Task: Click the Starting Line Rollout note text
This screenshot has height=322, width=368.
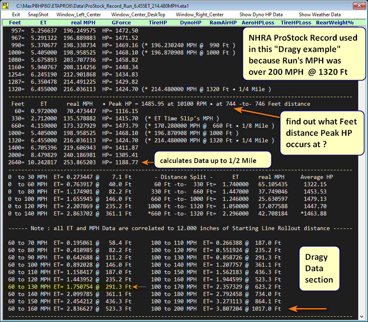Action: [180, 228]
